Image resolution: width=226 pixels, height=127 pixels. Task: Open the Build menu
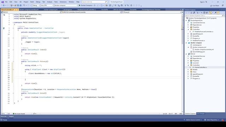32,2
